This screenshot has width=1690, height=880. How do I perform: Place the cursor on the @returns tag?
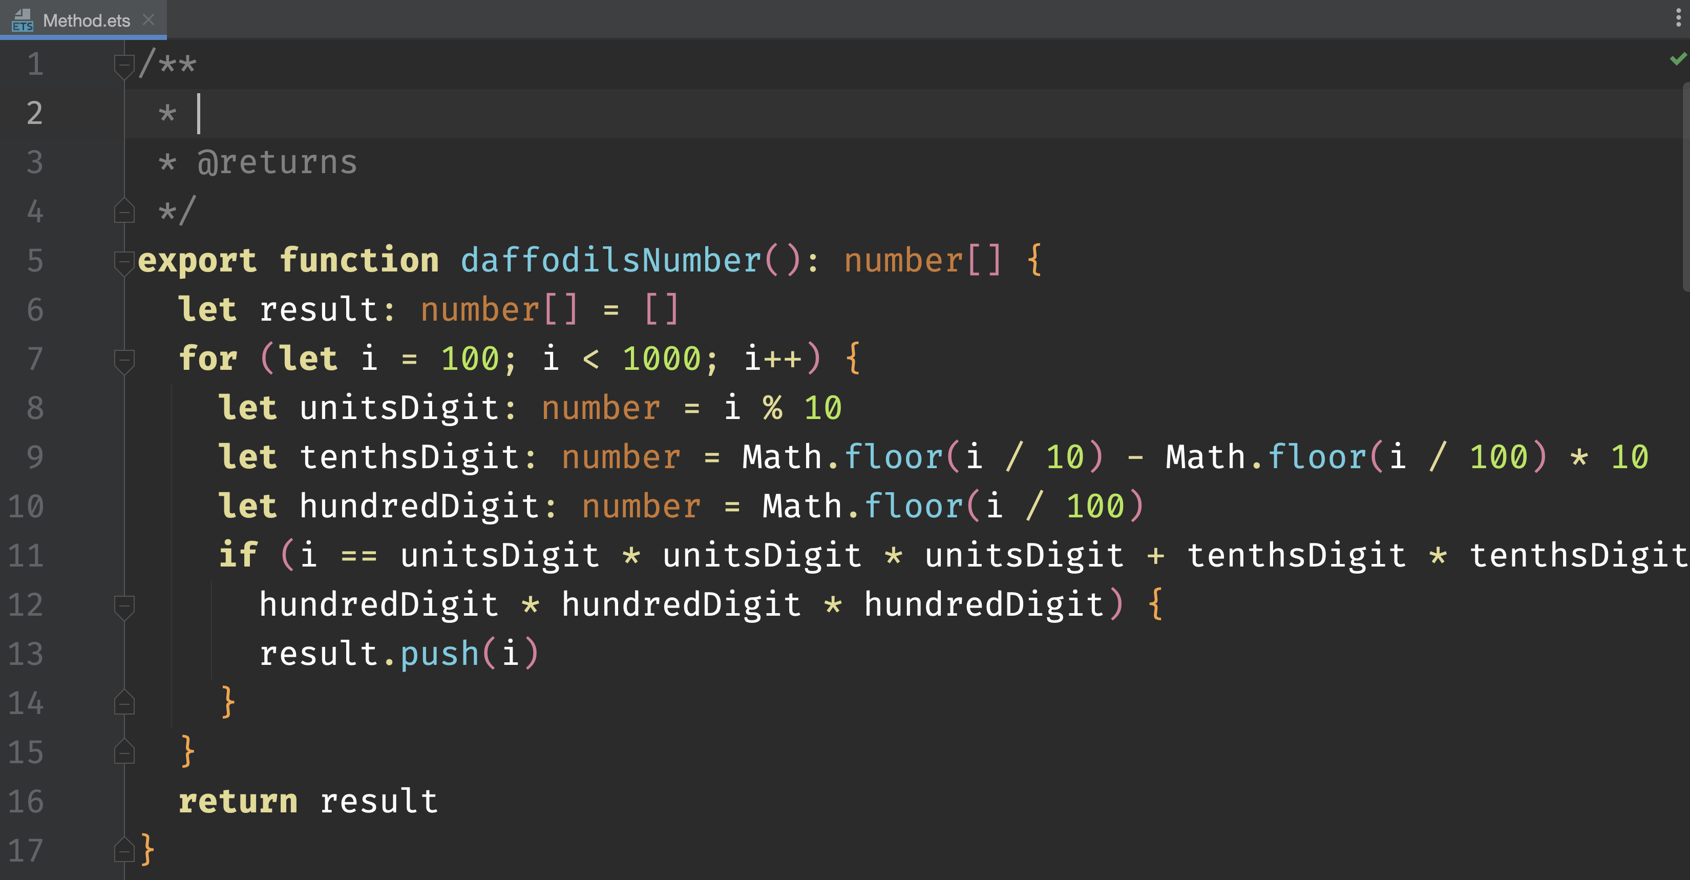(x=277, y=163)
